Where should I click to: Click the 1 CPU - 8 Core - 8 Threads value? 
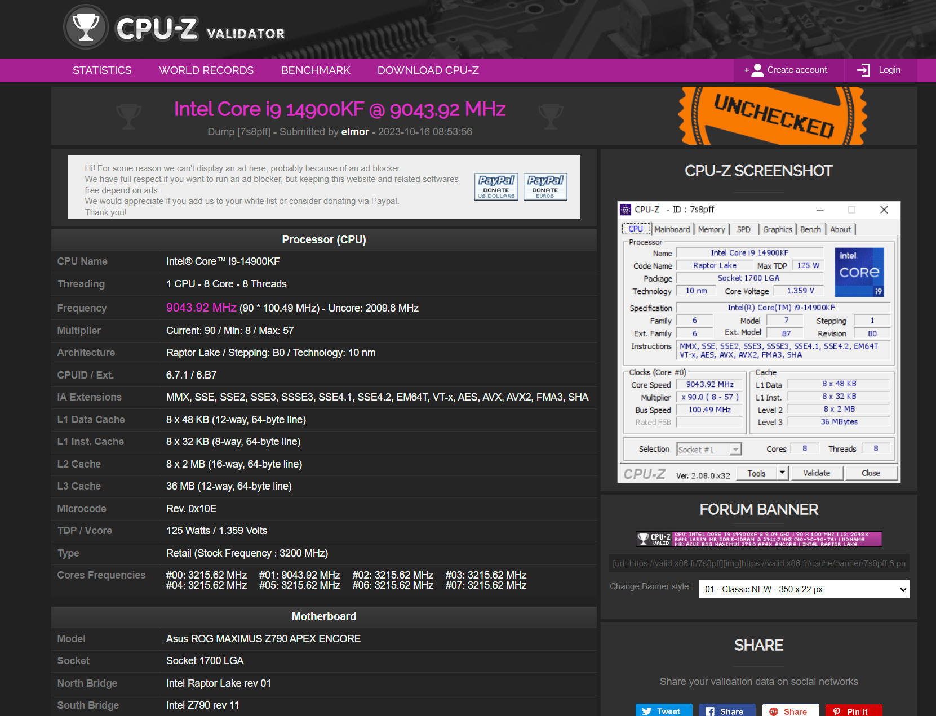[227, 284]
